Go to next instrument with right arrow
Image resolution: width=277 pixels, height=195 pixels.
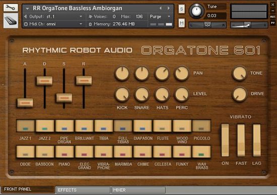click(169, 8)
